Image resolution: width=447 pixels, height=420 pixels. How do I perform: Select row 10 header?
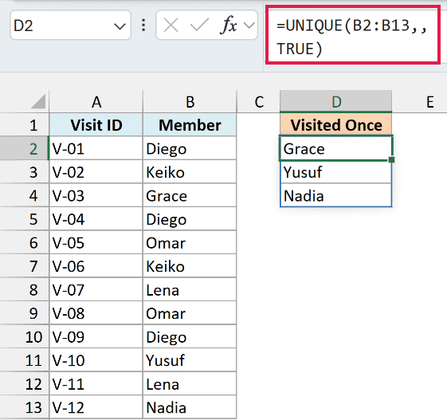(25, 337)
